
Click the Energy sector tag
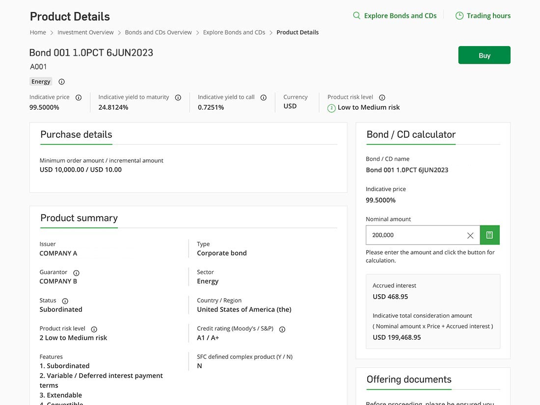[x=41, y=81]
